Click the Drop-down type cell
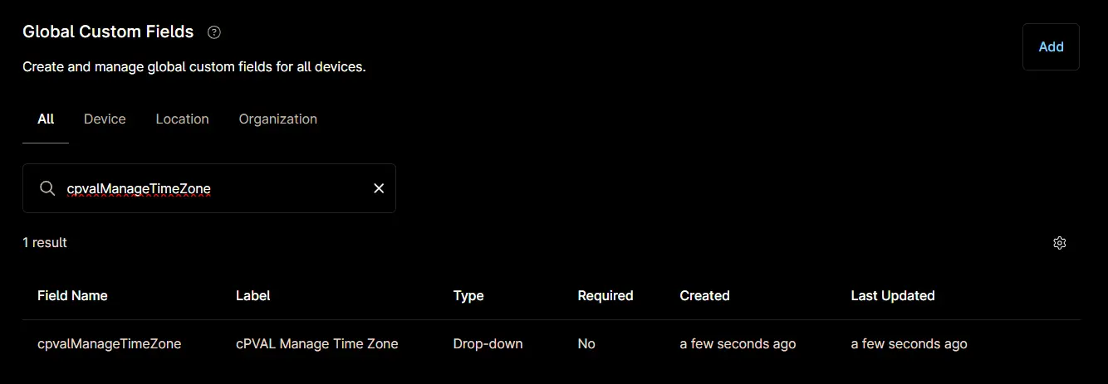 (x=488, y=343)
